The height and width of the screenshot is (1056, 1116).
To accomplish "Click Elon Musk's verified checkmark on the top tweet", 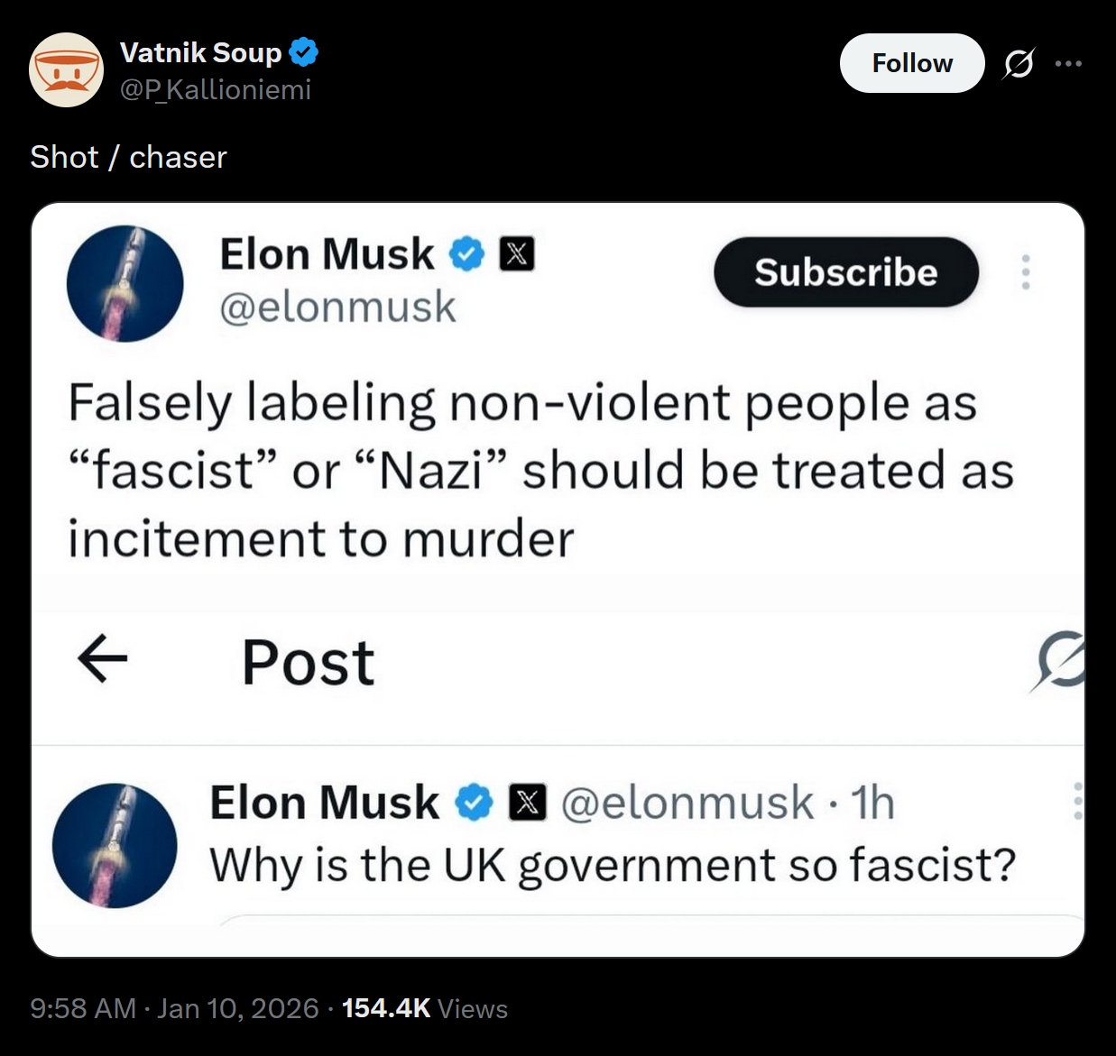I will coord(465,253).
